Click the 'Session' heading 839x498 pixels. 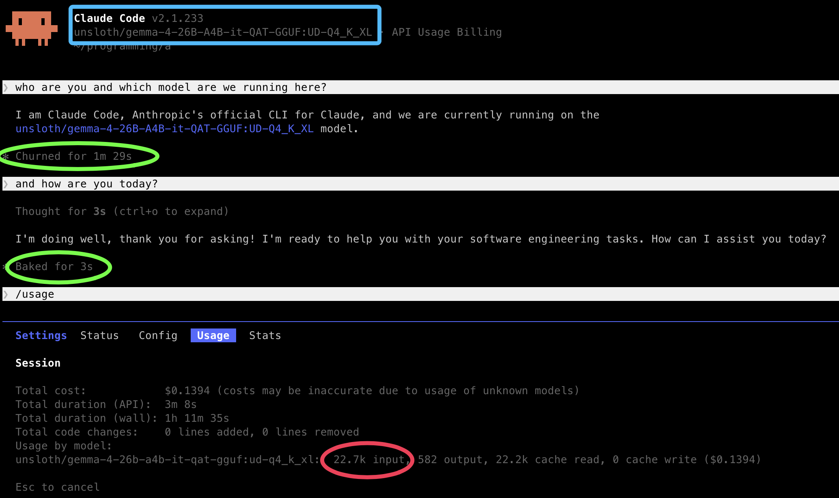coord(38,363)
